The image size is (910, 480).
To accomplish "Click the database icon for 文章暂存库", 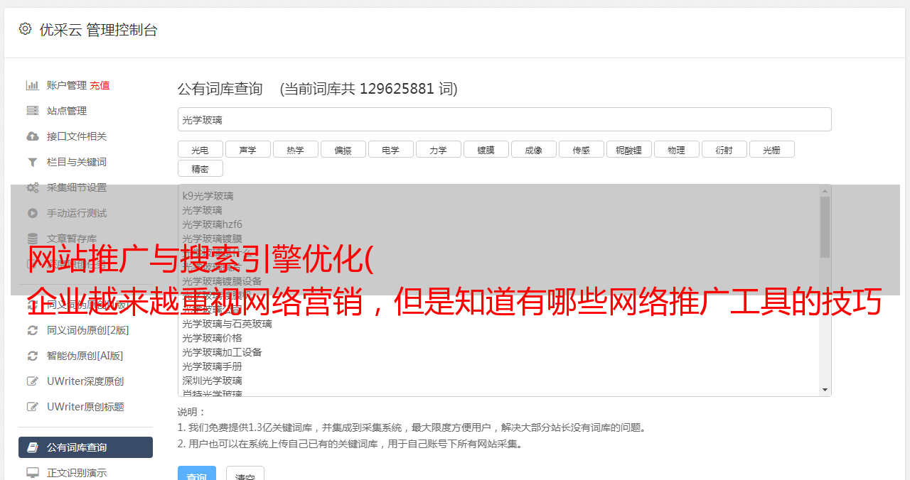I will pos(33,239).
